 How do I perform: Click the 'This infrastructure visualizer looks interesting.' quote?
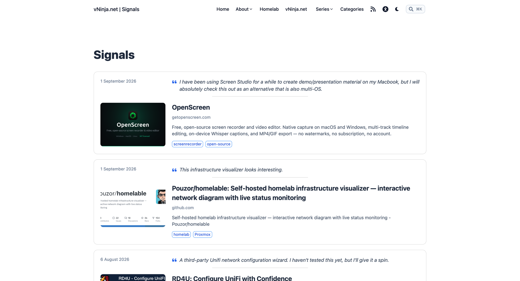point(231,170)
